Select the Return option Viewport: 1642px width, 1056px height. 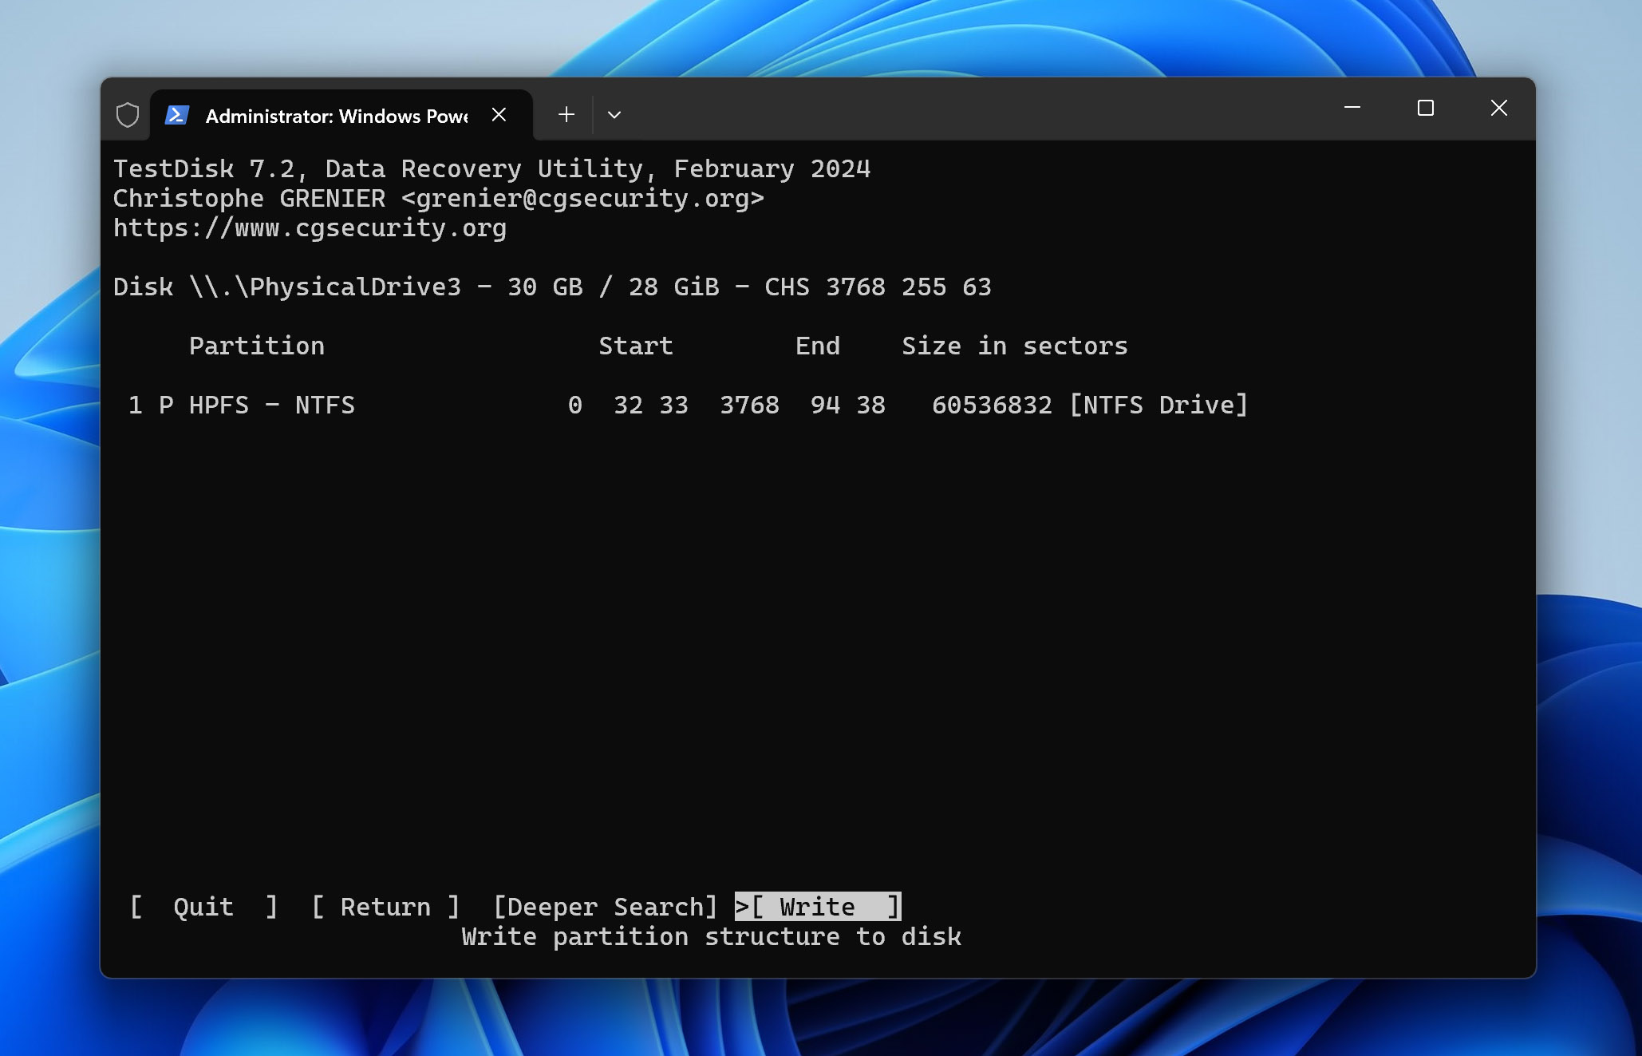click(x=385, y=907)
